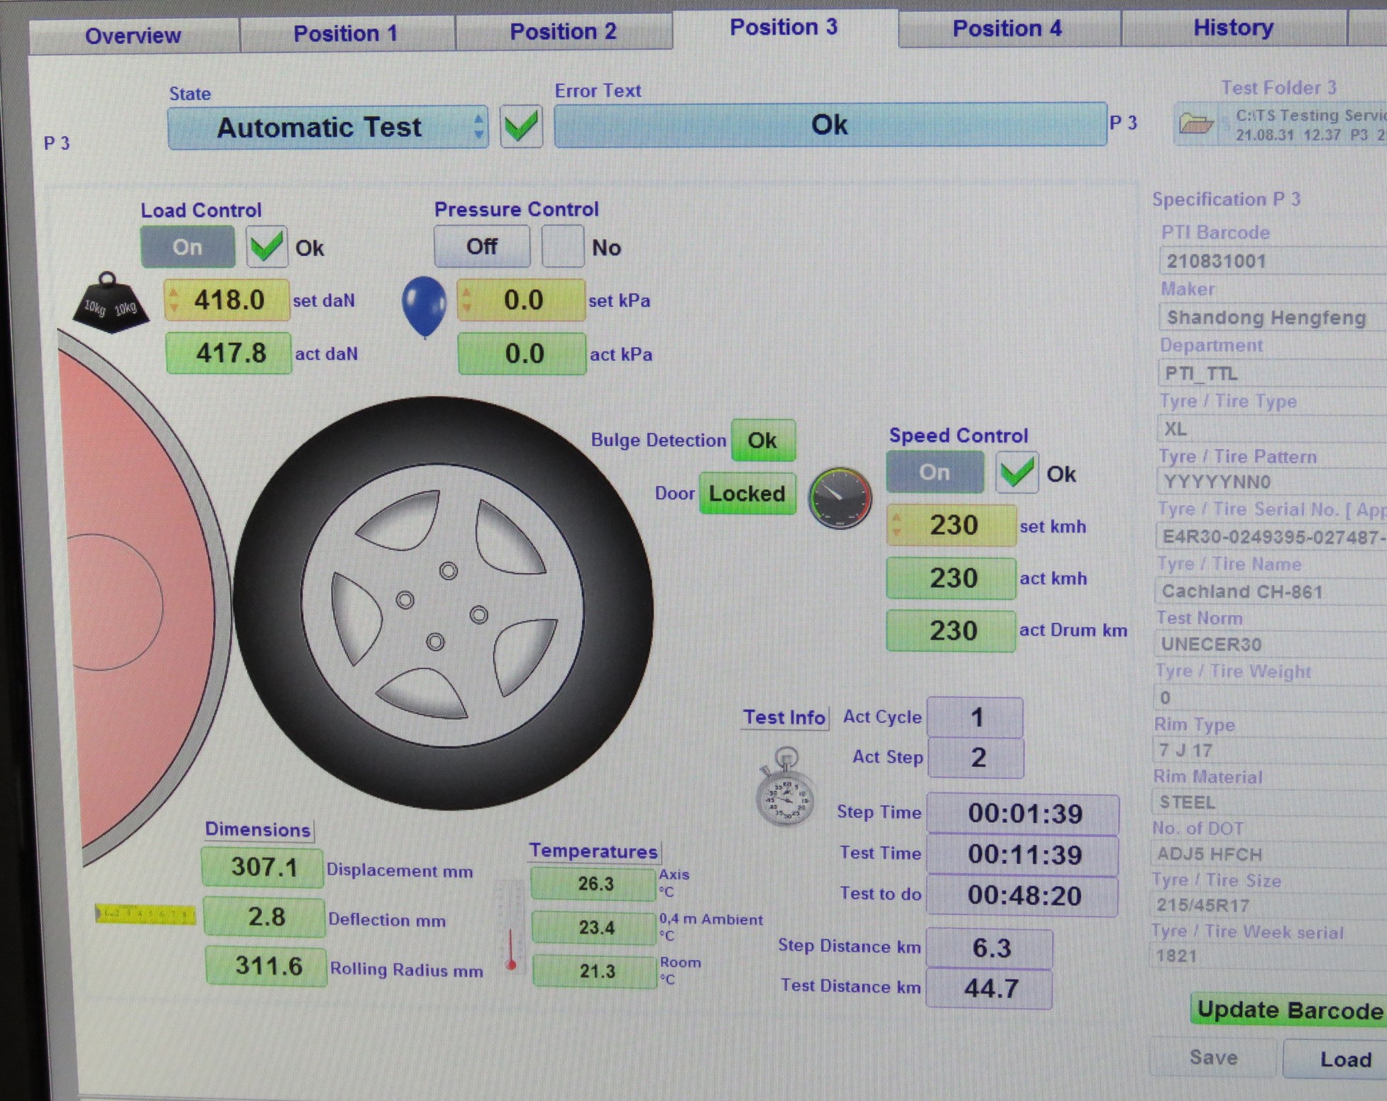Switch to the Position 1 tab
1387x1101 pixels.
tap(347, 33)
